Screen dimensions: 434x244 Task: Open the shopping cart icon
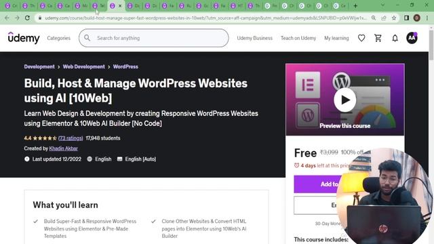[x=378, y=38]
